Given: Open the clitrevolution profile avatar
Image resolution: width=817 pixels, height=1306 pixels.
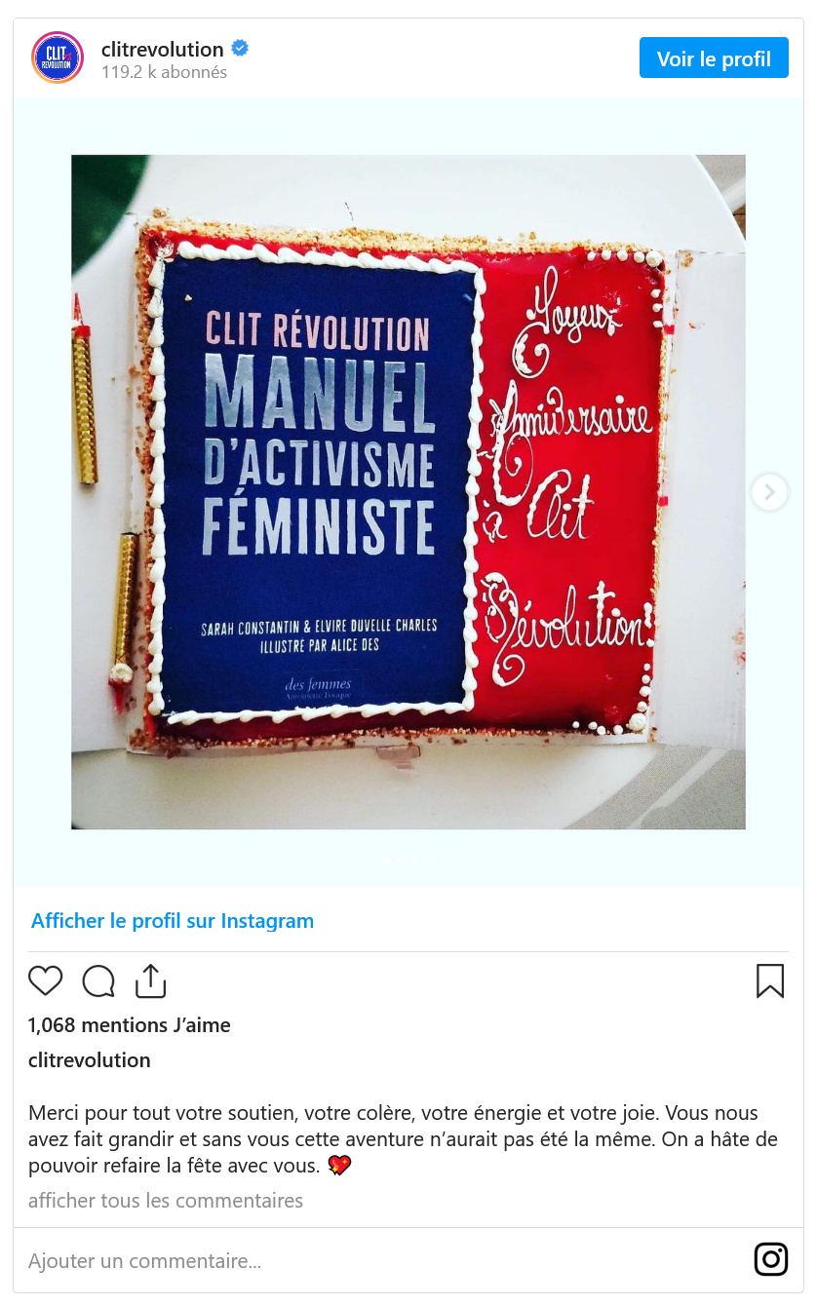Looking at the screenshot, I should tap(58, 58).
